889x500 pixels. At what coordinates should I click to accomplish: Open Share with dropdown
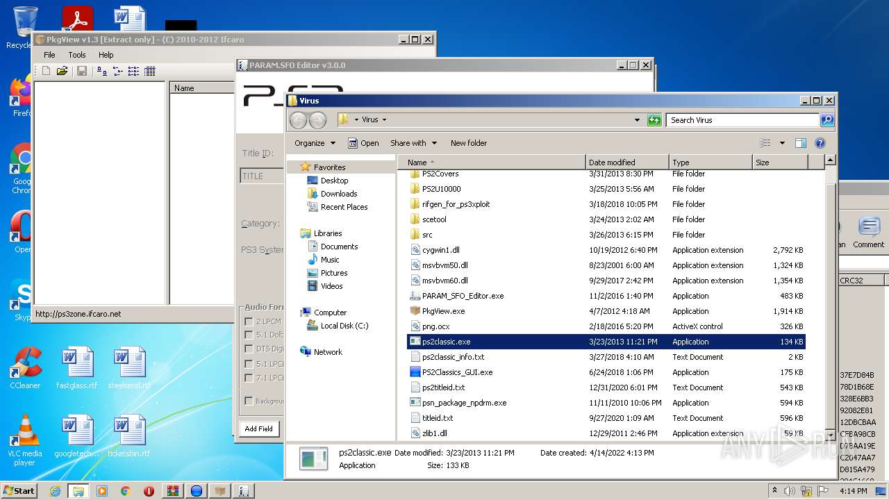click(x=413, y=143)
